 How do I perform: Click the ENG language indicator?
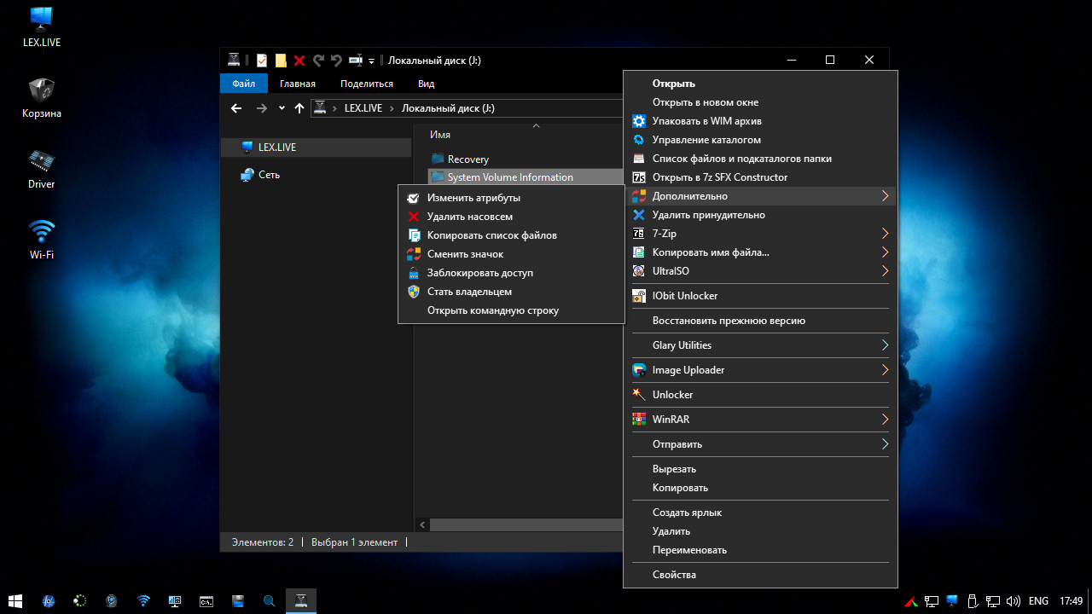point(1038,600)
